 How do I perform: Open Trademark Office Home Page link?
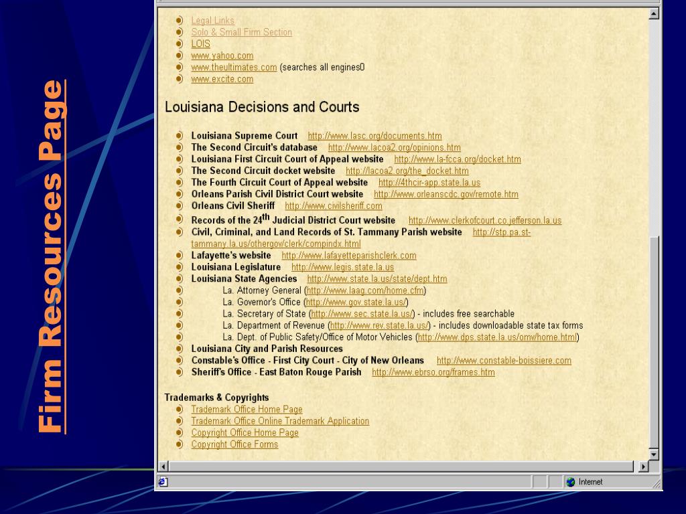coord(247,410)
